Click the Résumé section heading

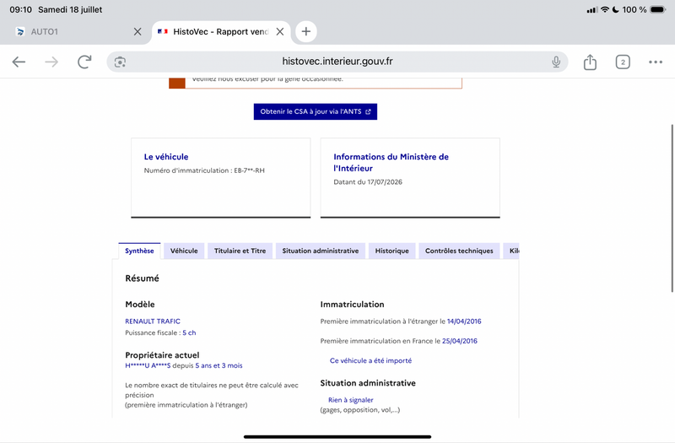(x=142, y=278)
